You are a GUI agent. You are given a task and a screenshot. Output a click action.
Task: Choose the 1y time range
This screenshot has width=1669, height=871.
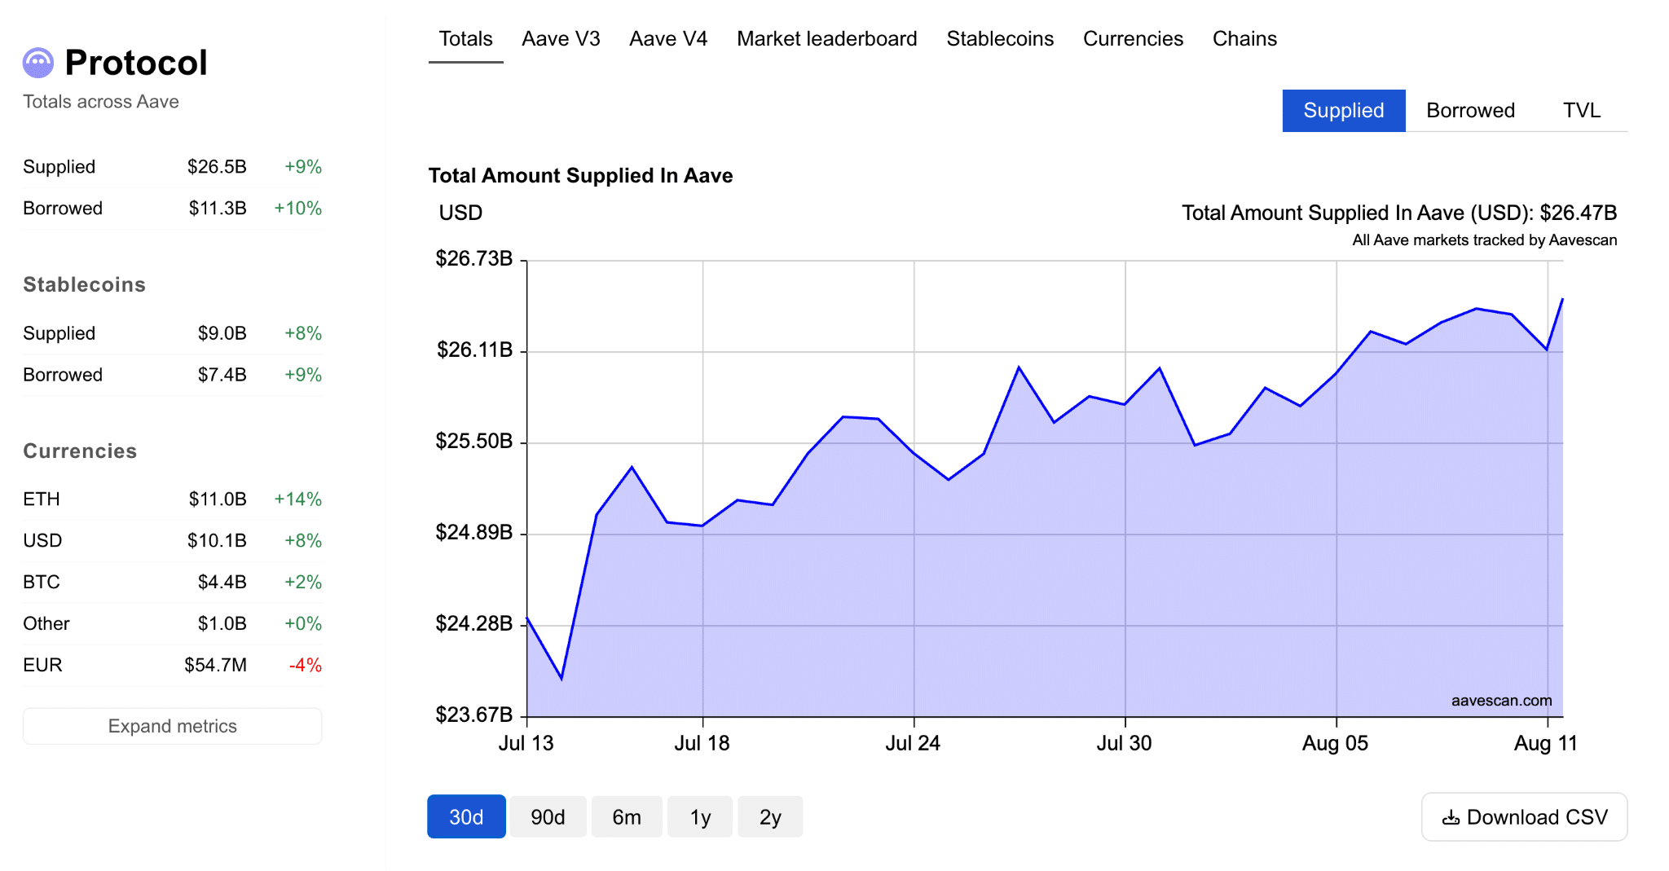pyautogui.click(x=700, y=817)
